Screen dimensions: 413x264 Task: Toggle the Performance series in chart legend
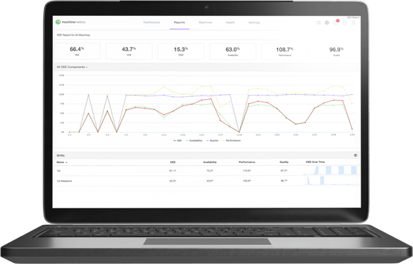[232, 141]
